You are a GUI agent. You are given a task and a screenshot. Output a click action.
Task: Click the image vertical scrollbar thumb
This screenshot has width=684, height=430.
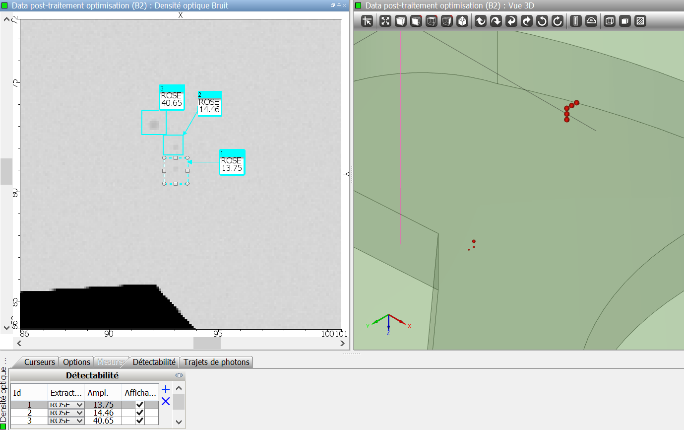coord(6,171)
